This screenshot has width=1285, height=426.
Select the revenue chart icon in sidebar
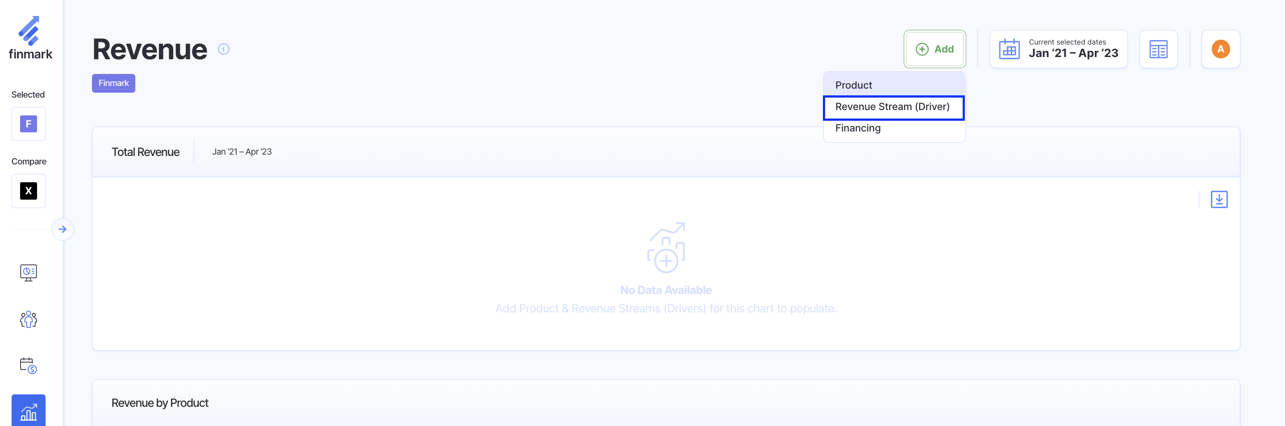pos(29,411)
